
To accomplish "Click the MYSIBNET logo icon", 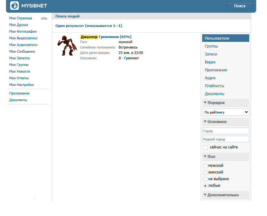I will [x=14, y=6].
